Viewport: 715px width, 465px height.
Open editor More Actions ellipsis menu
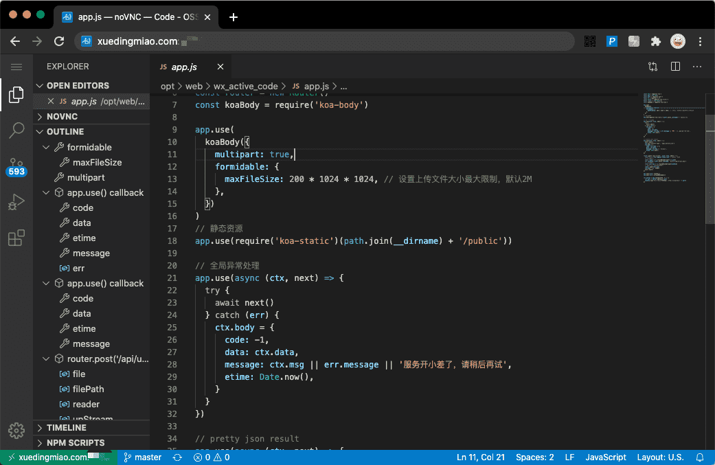(x=697, y=67)
